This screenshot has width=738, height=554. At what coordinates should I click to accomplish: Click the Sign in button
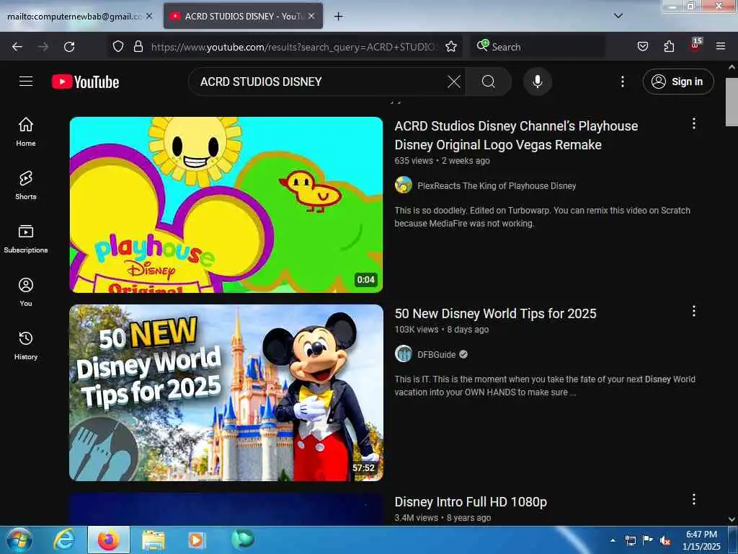click(x=677, y=82)
